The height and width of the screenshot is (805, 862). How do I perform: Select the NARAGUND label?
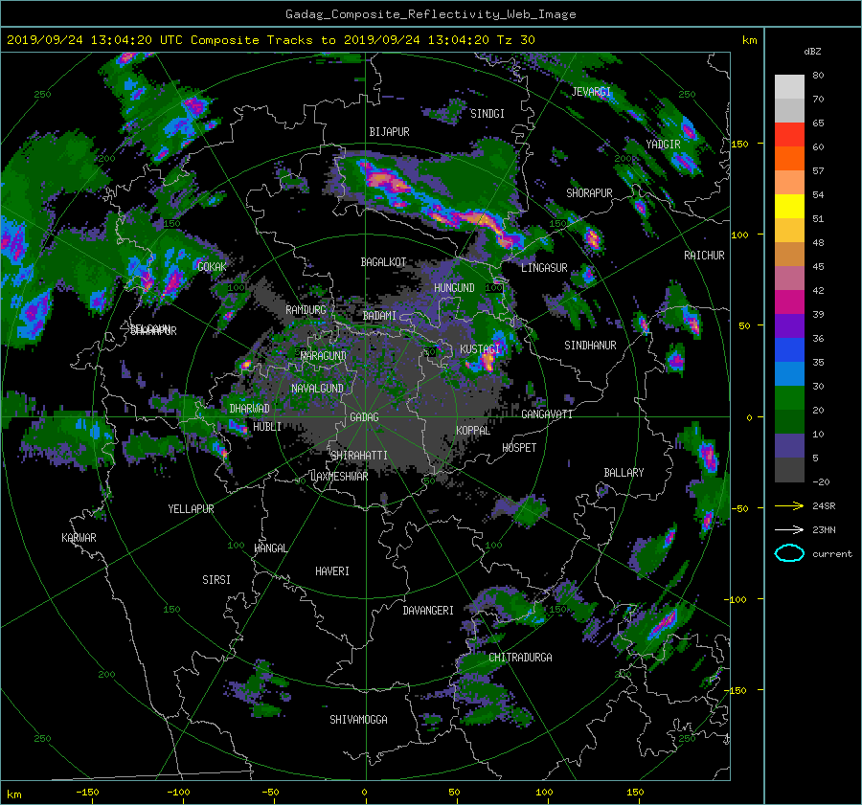coord(324,356)
